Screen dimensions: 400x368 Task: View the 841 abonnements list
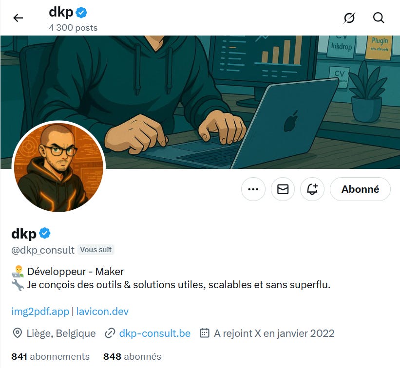point(51,356)
